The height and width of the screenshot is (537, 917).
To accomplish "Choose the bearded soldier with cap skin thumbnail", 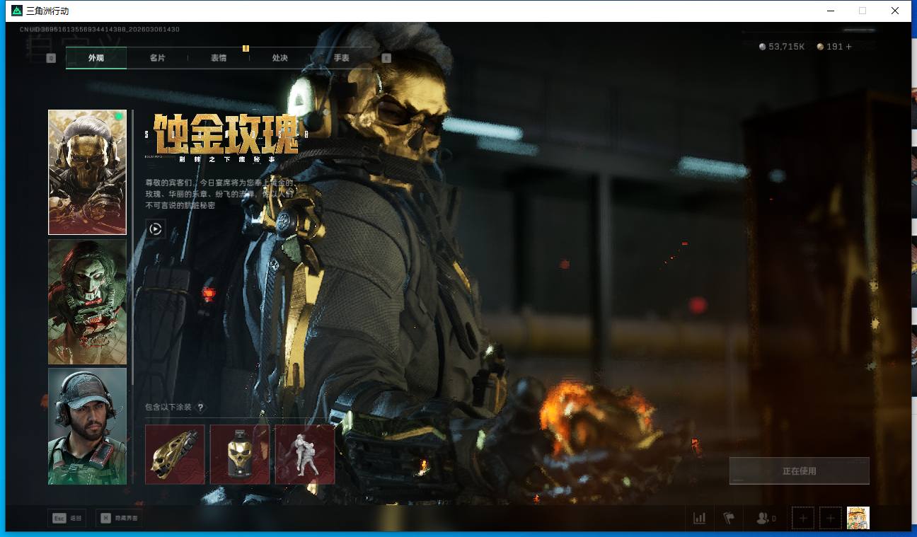I will (87, 427).
